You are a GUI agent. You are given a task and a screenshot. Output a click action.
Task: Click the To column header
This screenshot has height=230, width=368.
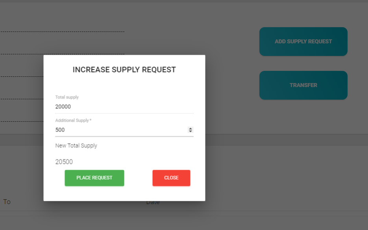[7, 202]
